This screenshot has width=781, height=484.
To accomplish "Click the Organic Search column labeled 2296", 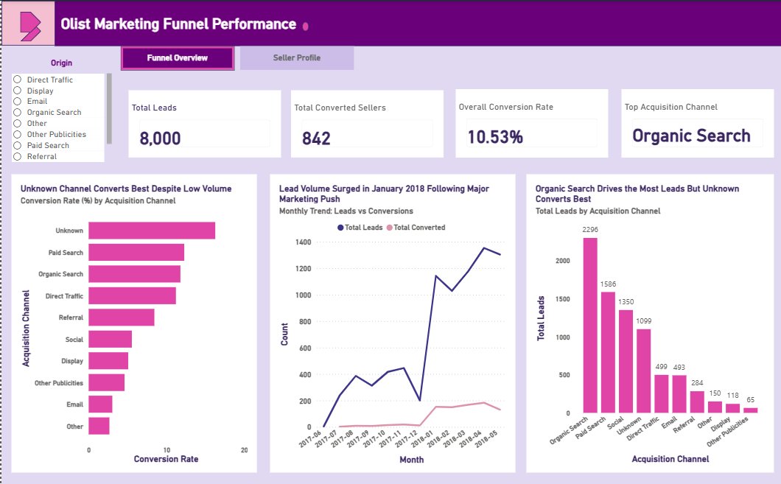I will pos(590,325).
